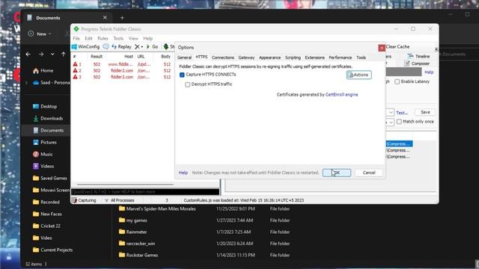The image size is (479, 269).
Task: Open the dropdown left of Test... link
Action: [391, 113]
